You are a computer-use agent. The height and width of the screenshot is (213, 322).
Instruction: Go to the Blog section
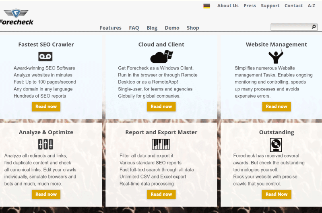coord(152,28)
